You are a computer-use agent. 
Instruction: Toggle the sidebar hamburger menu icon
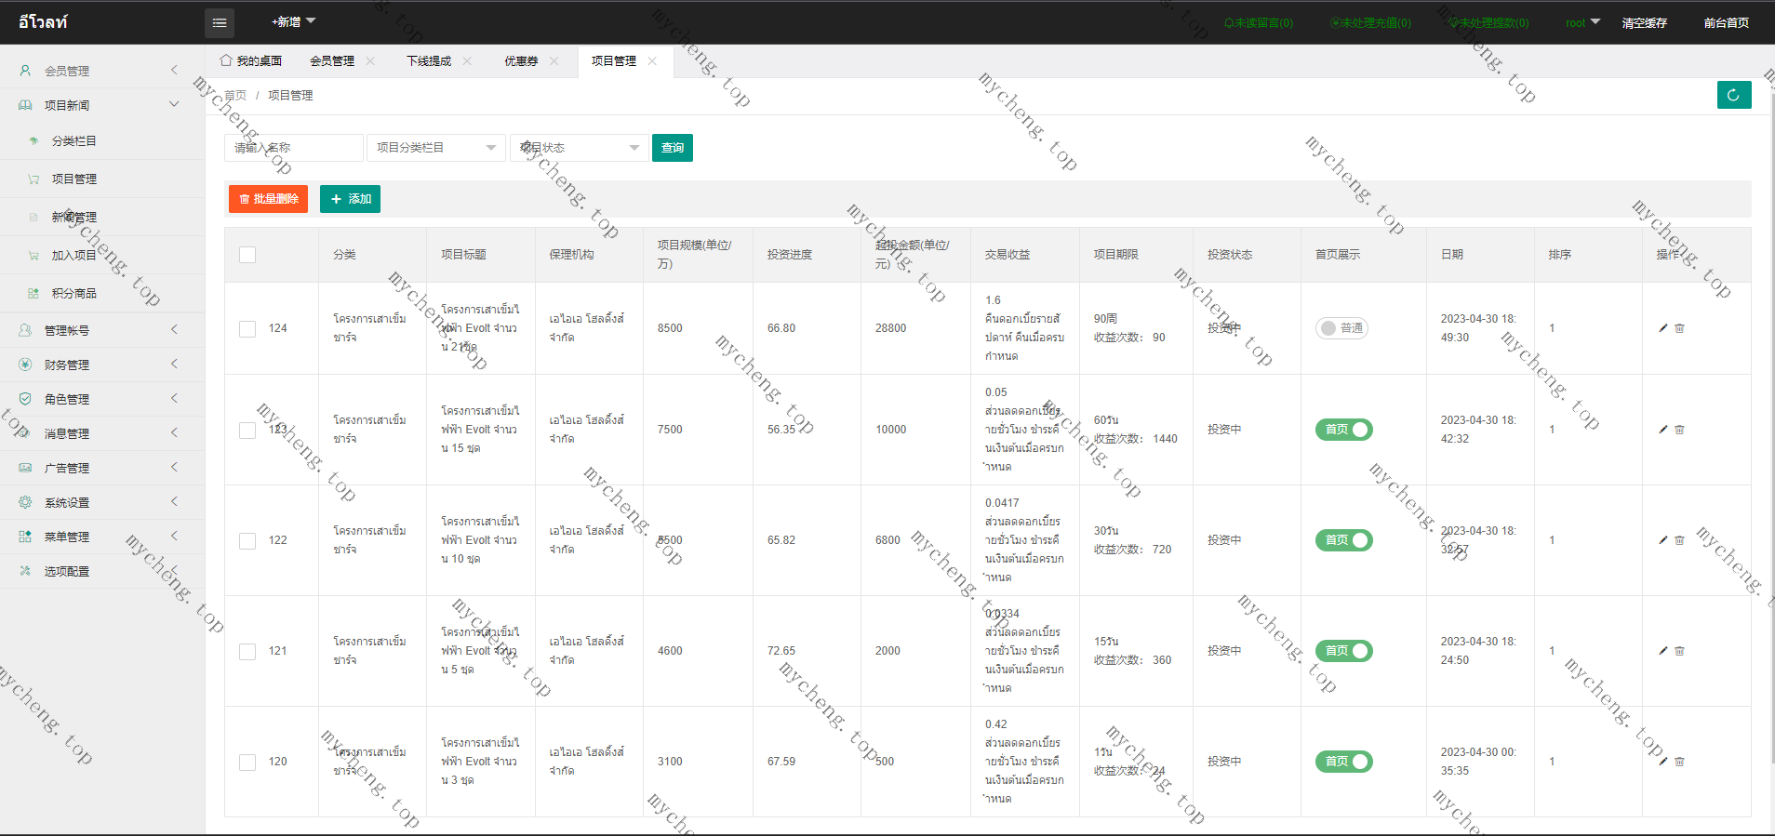[220, 22]
